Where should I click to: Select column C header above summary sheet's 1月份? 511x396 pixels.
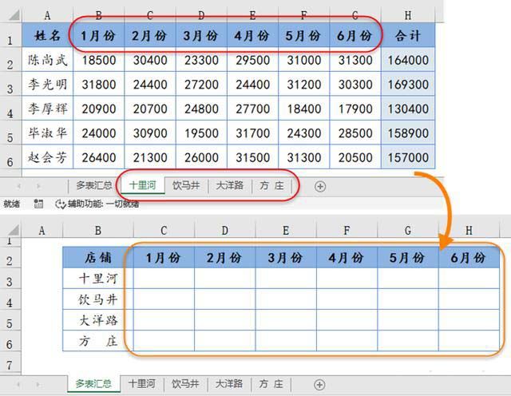[164, 231]
